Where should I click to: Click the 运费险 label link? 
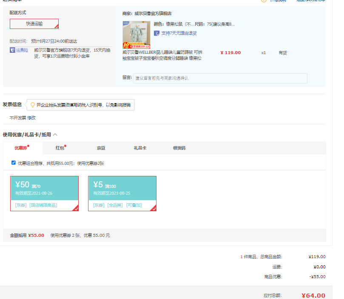click(22, 50)
